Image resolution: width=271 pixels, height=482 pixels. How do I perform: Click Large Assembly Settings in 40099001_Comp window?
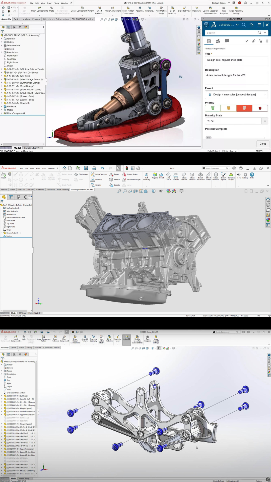(156, 339)
